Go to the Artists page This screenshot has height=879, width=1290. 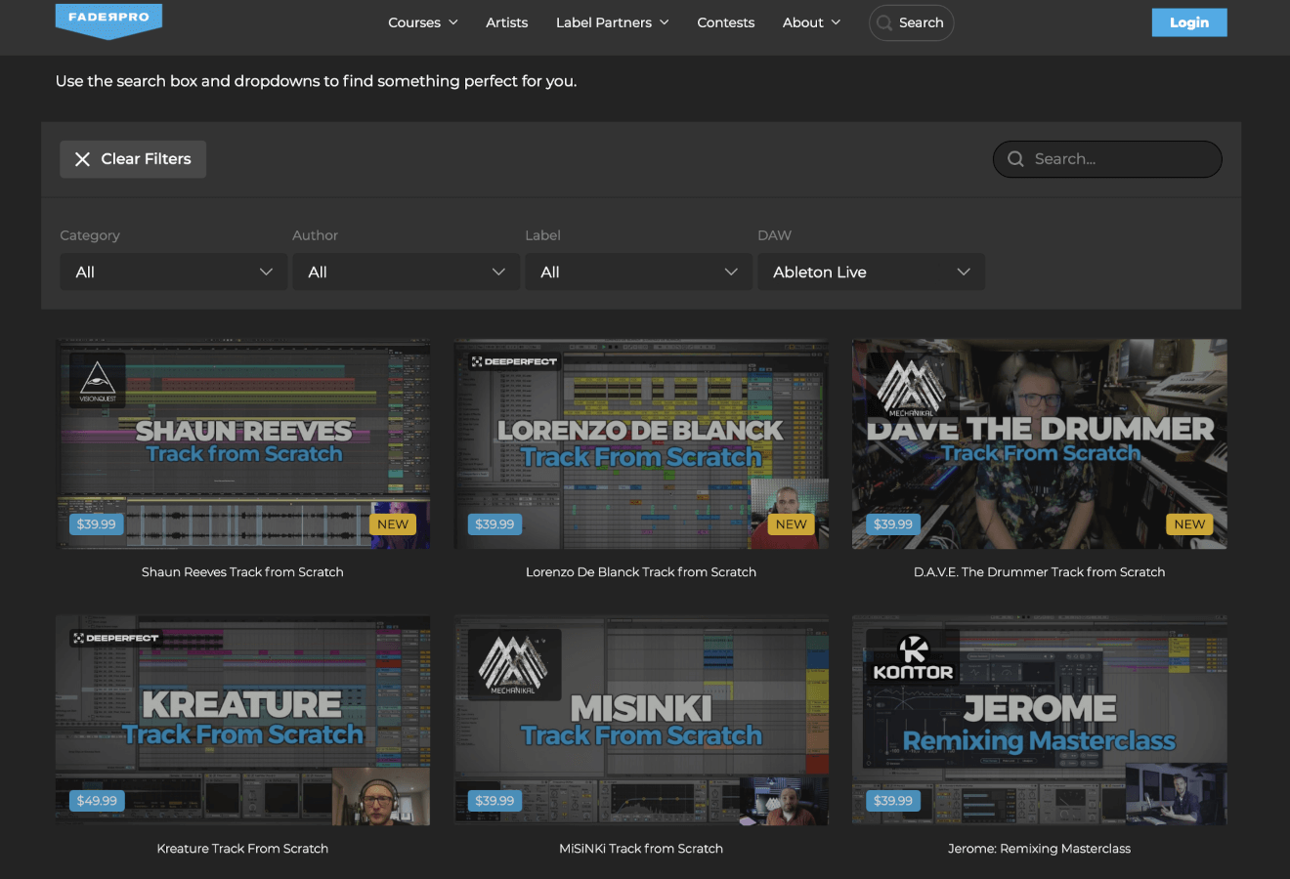(507, 22)
